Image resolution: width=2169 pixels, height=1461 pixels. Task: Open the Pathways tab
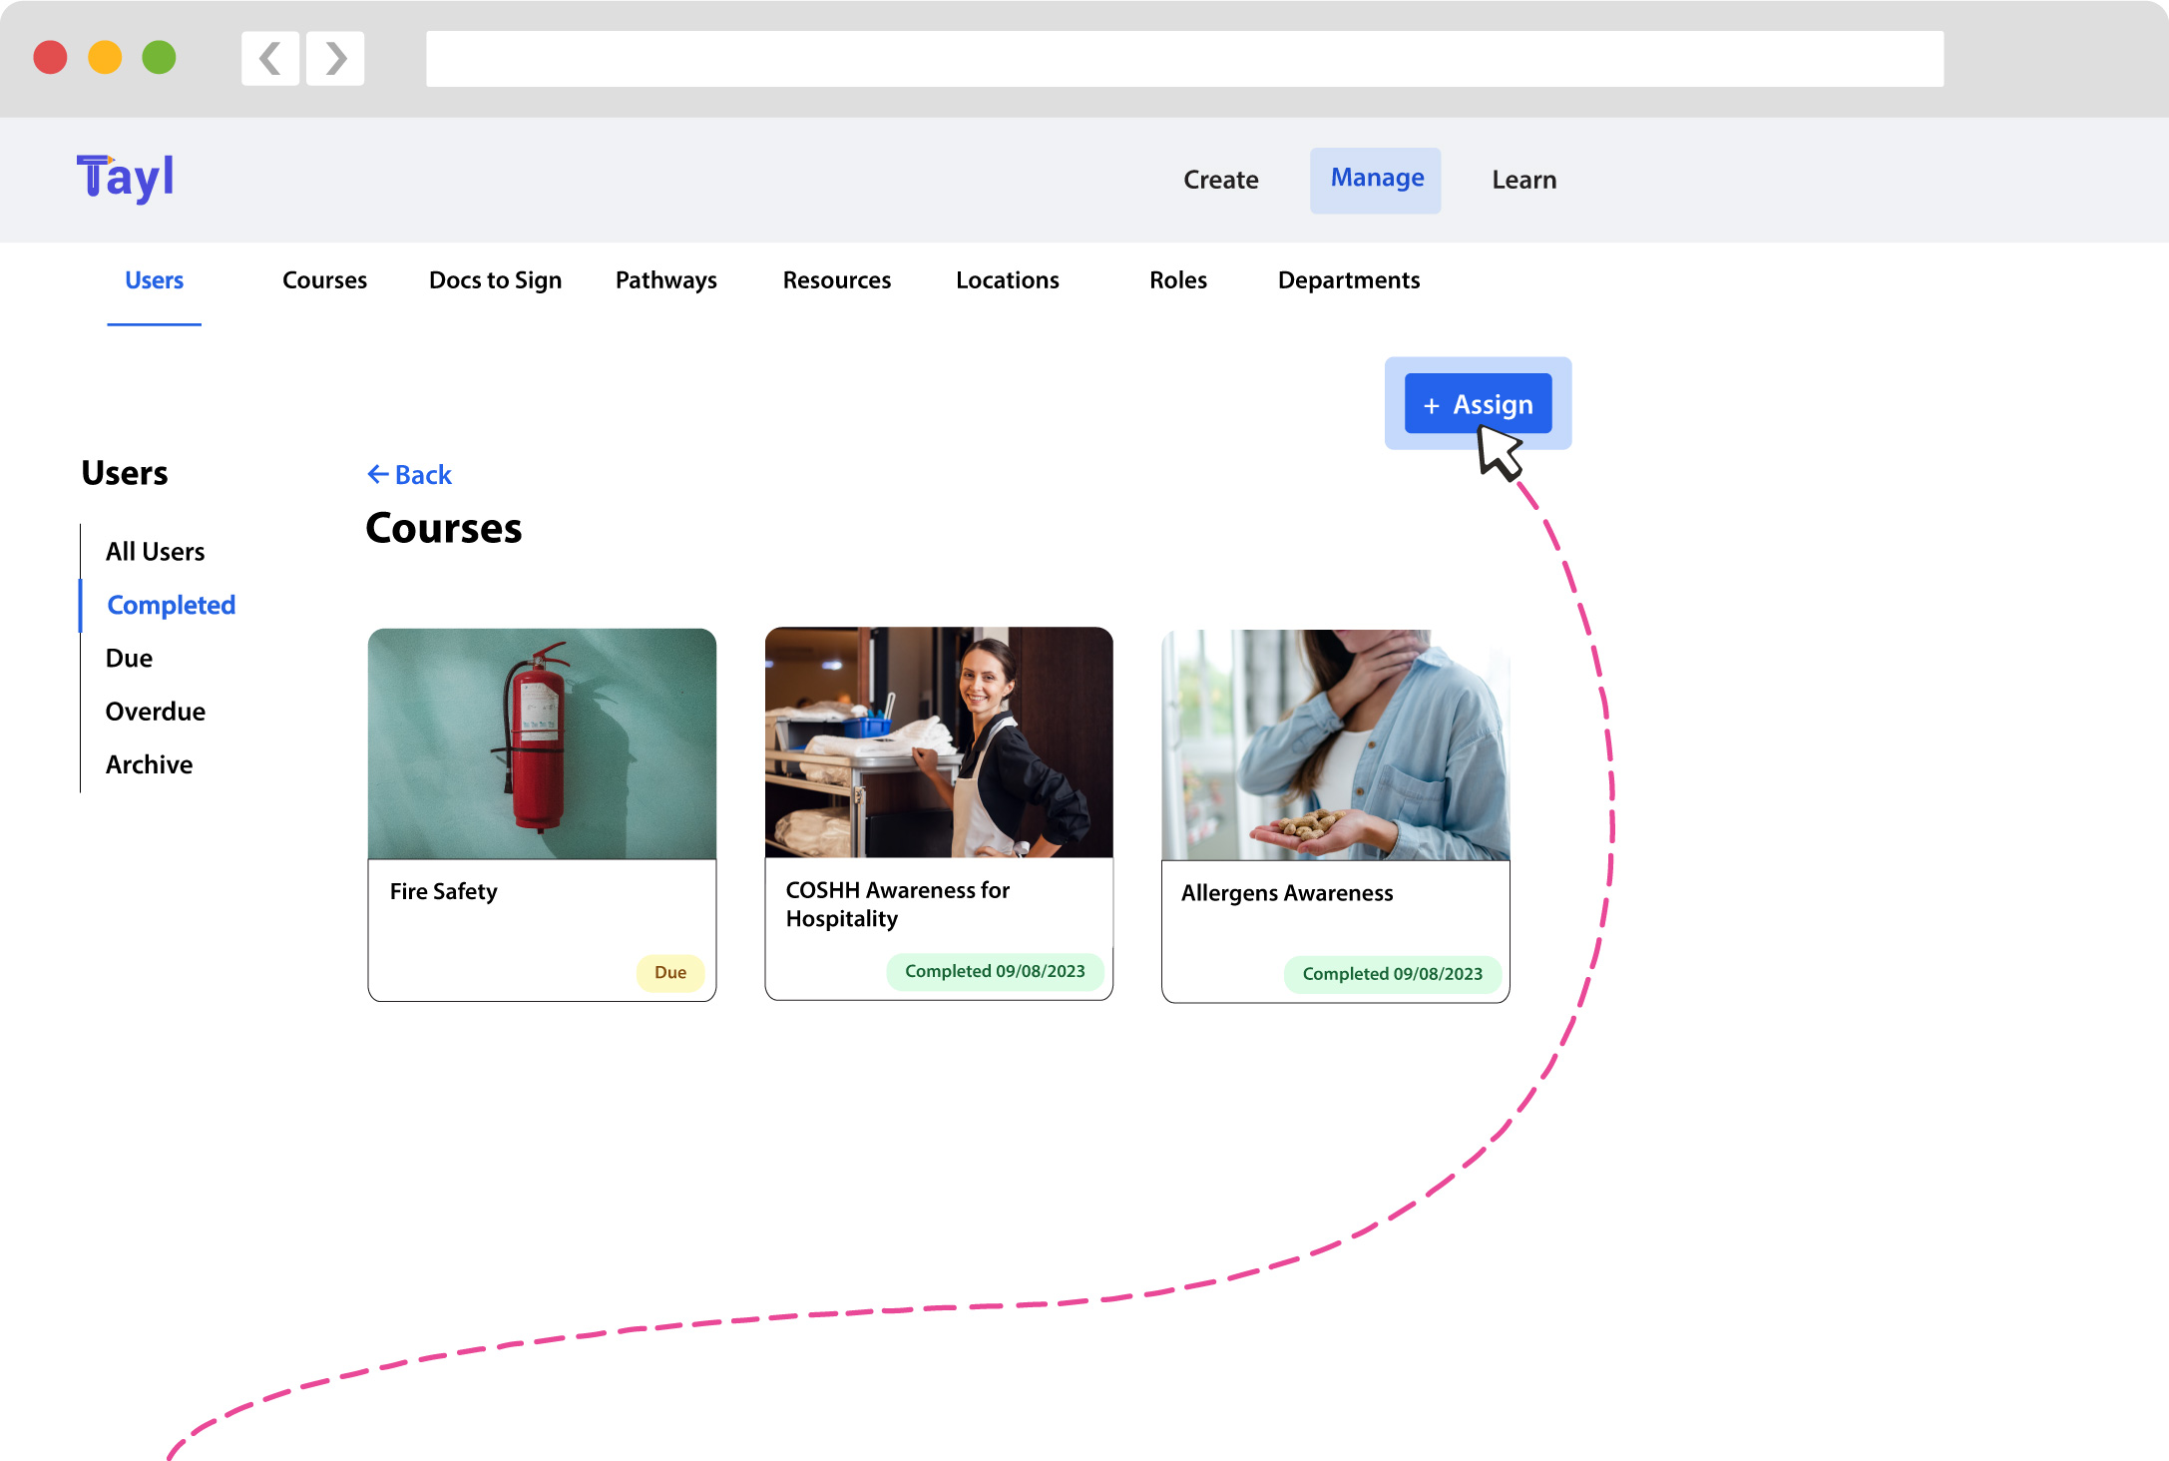665,280
